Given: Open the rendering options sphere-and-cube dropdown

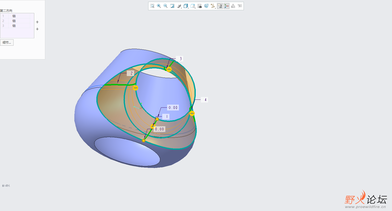Looking at the screenshot, I should click(x=179, y=6).
